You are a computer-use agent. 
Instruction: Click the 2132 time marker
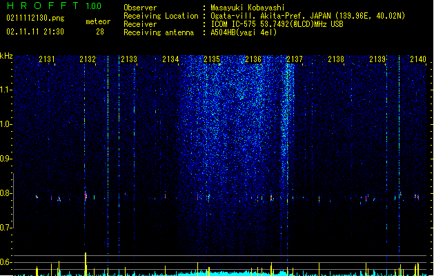tap(88, 59)
